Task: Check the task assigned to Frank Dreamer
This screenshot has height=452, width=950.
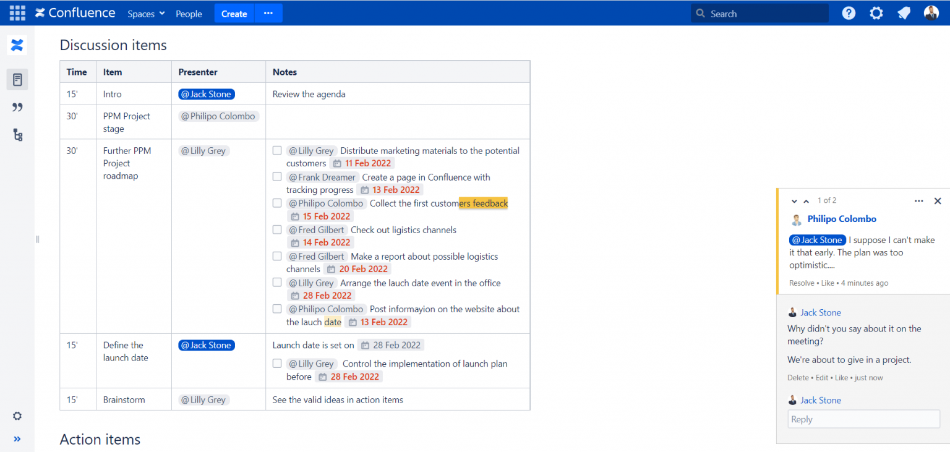Action: point(277,176)
